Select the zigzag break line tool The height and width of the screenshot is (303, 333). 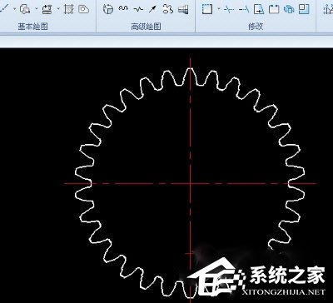(x=138, y=9)
